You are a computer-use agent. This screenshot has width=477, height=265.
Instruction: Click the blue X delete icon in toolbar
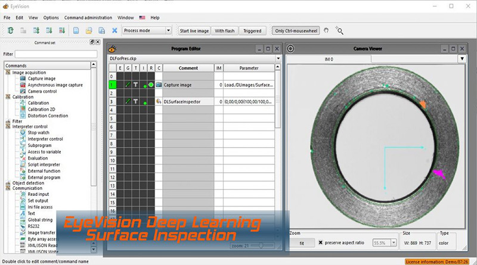[114, 30]
